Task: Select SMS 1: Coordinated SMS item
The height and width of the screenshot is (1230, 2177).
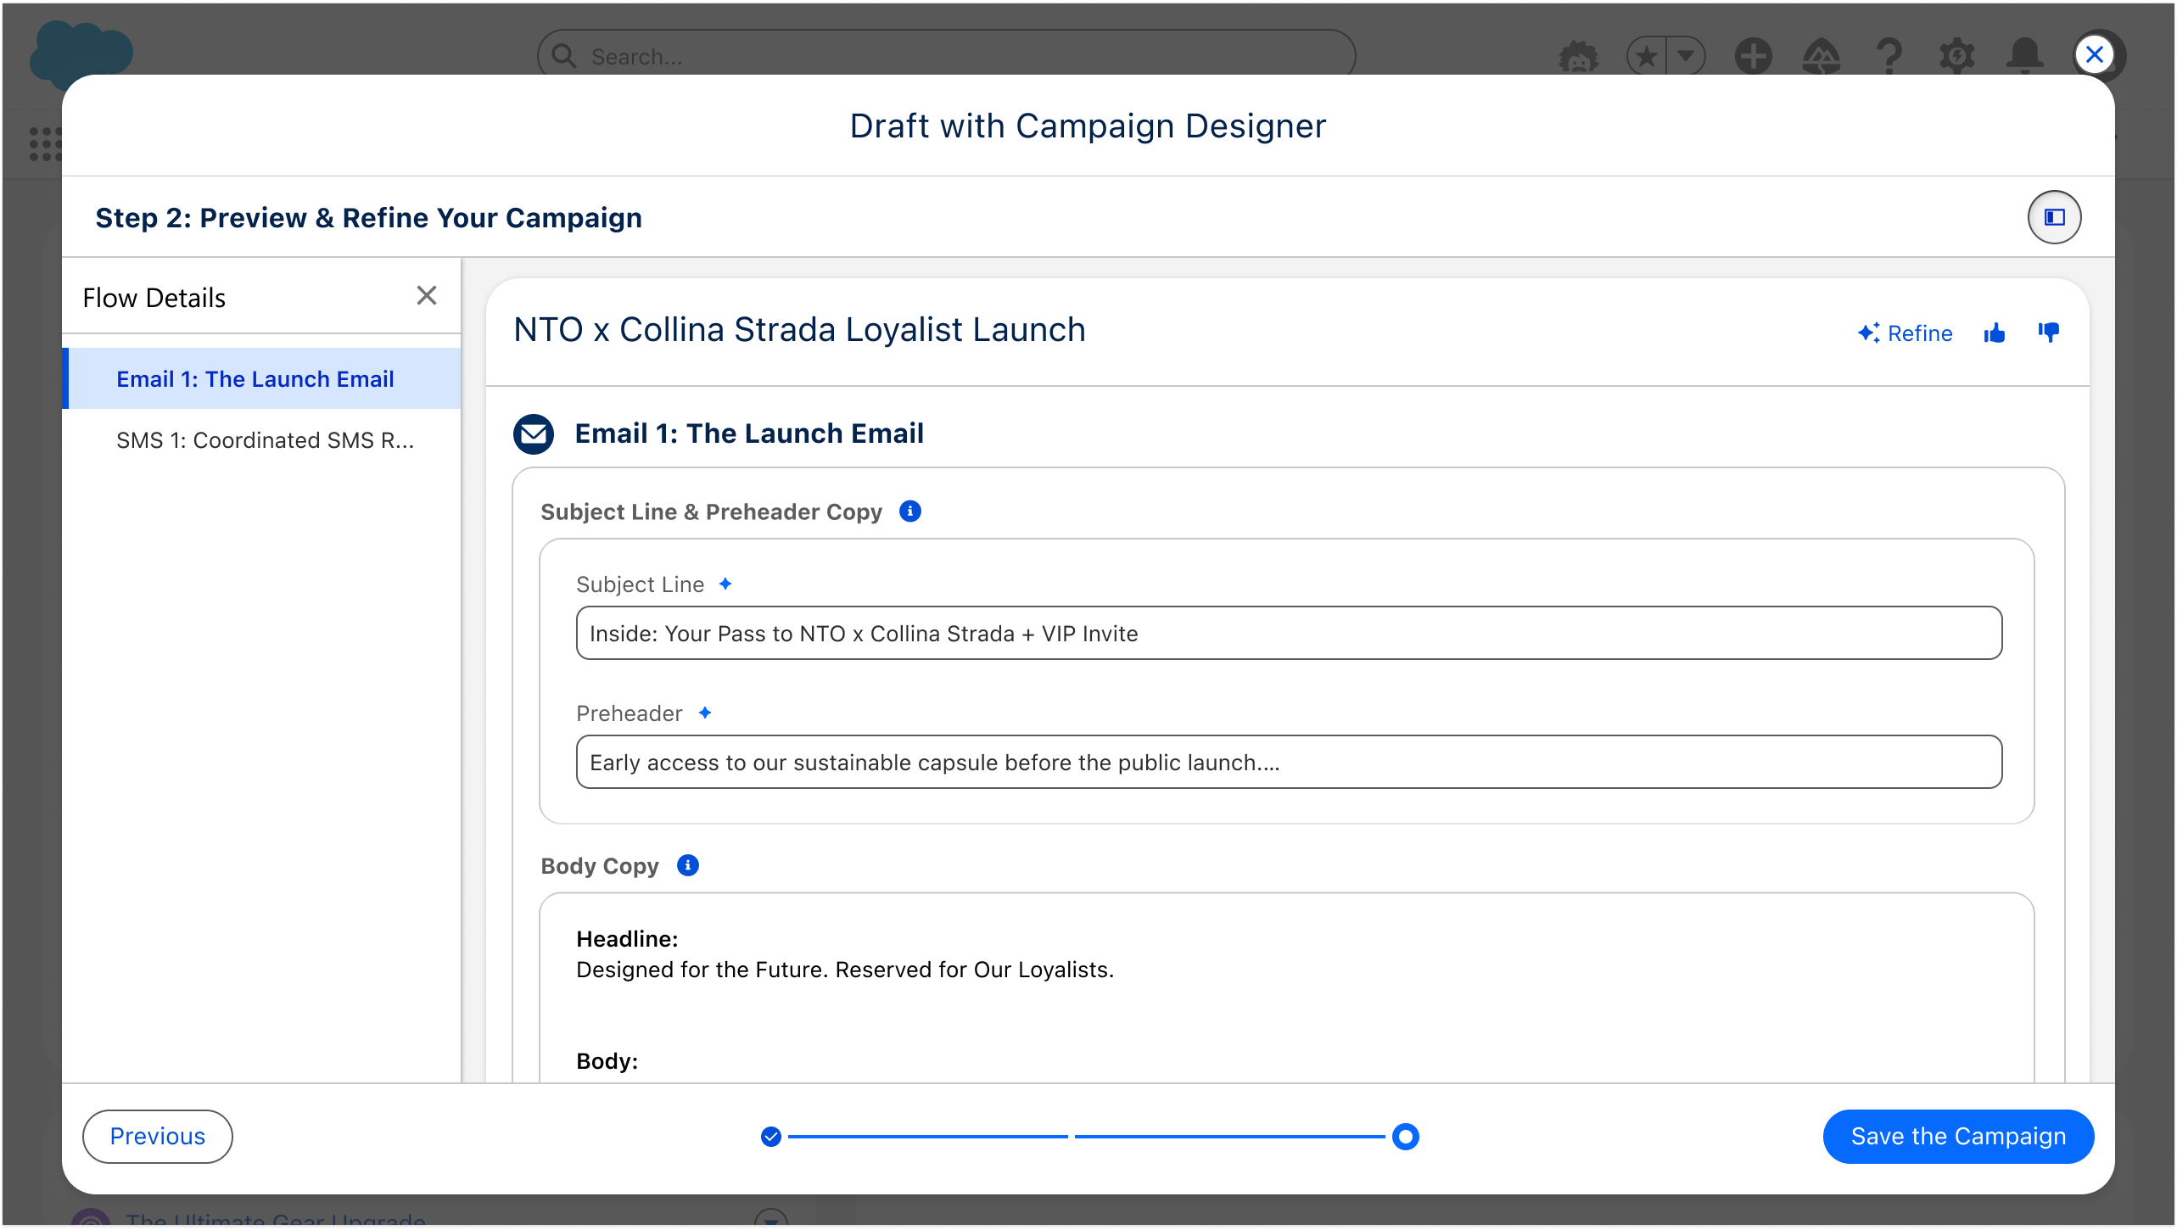Action: click(261, 440)
